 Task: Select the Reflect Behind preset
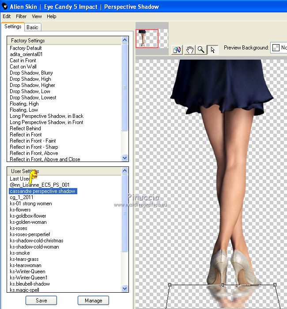click(x=25, y=128)
